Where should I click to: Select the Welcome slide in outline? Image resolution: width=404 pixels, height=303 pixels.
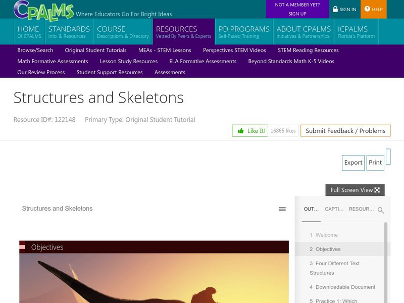pos(326,235)
